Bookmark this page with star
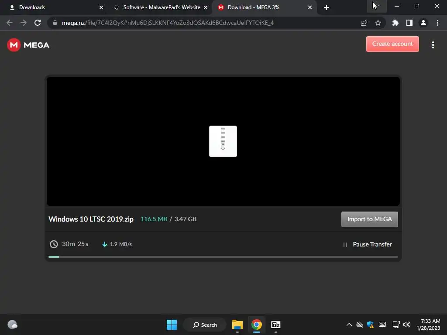This screenshot has width=447, height=335. pyautogui.click(x=378, y=23)
